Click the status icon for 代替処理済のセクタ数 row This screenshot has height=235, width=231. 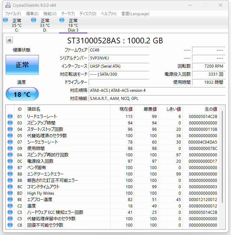coord(10,135)
